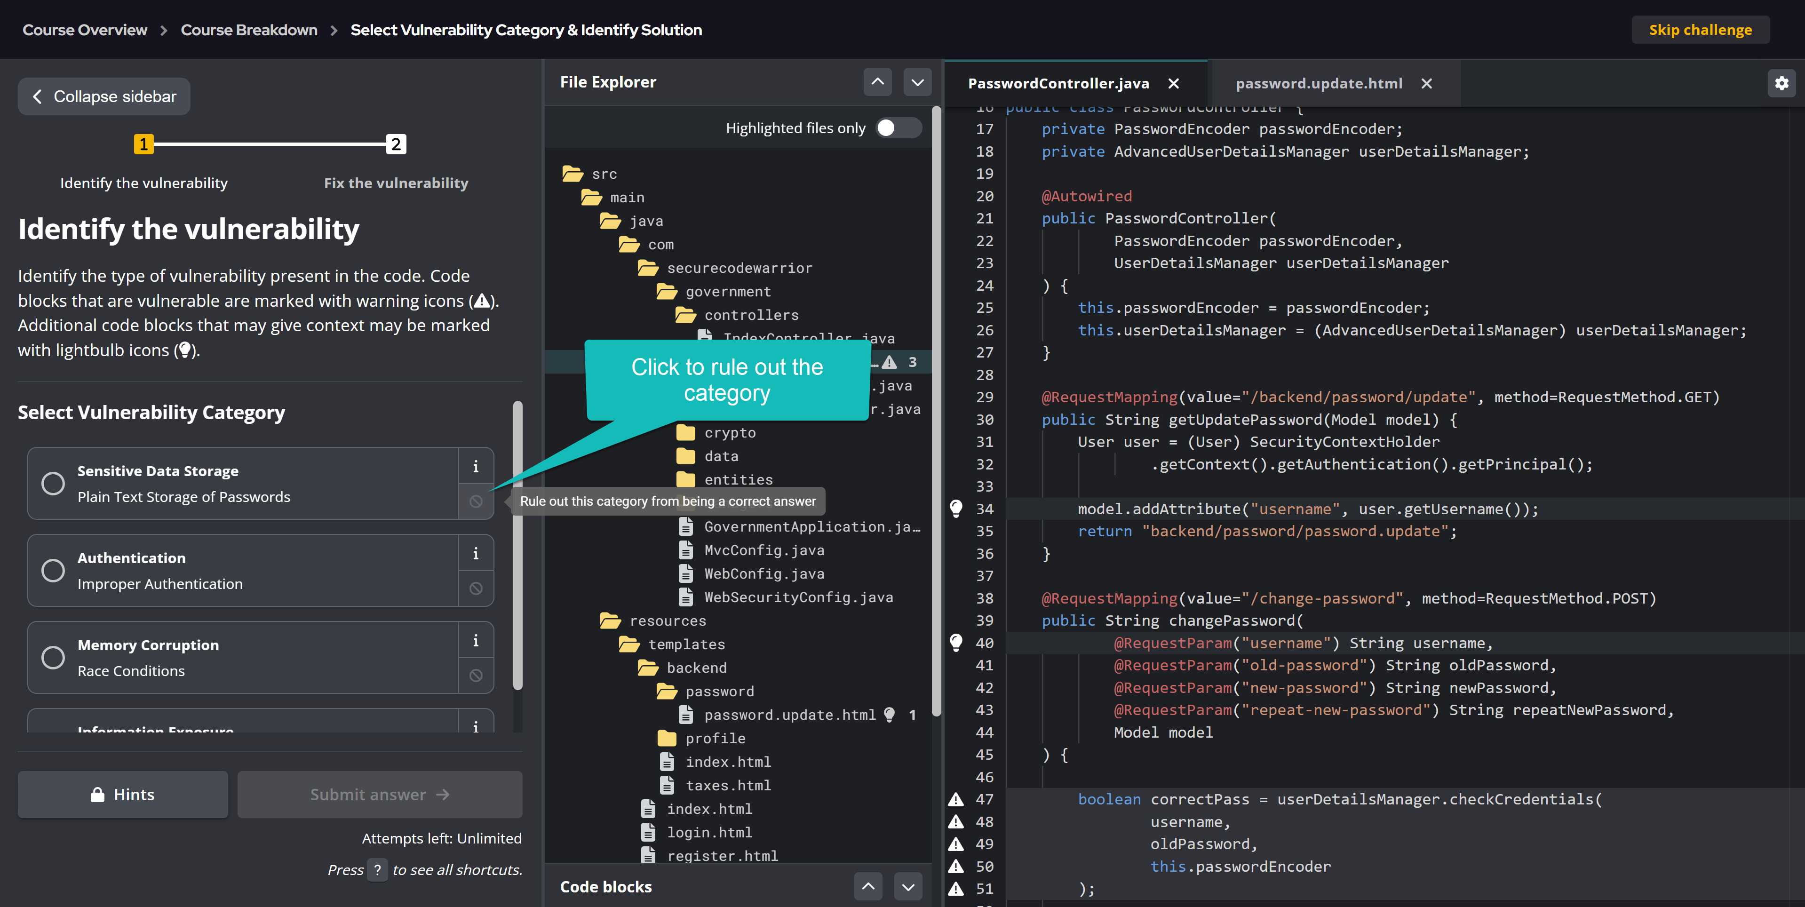The image size is (1805, 907).
Task: Click step 2 Fix the vulnerability marker
Action: 396,144
